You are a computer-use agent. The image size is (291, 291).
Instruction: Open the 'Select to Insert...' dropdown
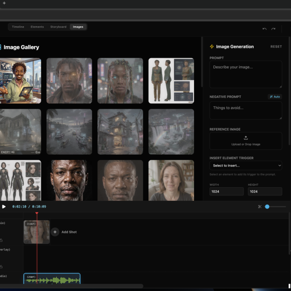pyautogui.click(x=246, y=165)
